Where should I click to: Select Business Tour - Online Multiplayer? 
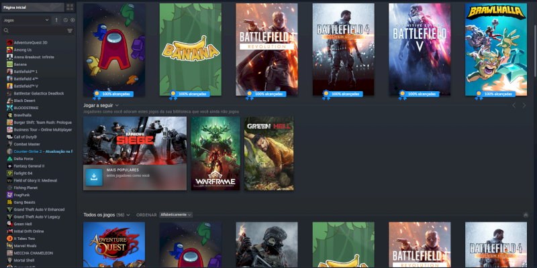(x=43, y=129)
